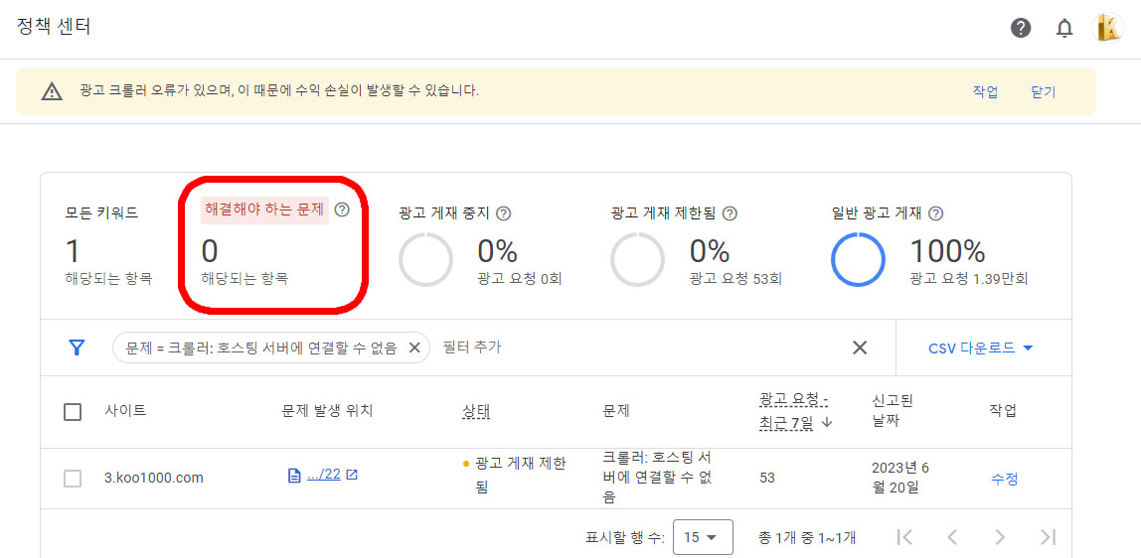This screenshot has height=558, width=1141.
Task: Open the external link icon beside .../22
Action: coord(352,476)
